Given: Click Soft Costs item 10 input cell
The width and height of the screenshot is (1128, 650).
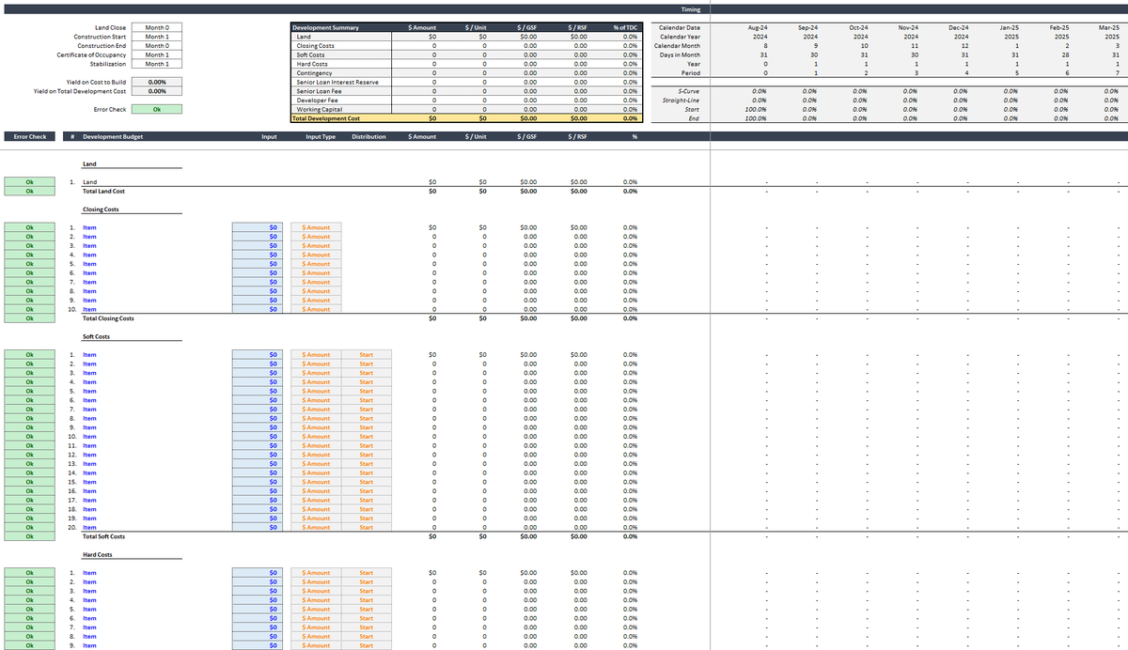Looking at the screenshot, I should (x=256, y=437).
